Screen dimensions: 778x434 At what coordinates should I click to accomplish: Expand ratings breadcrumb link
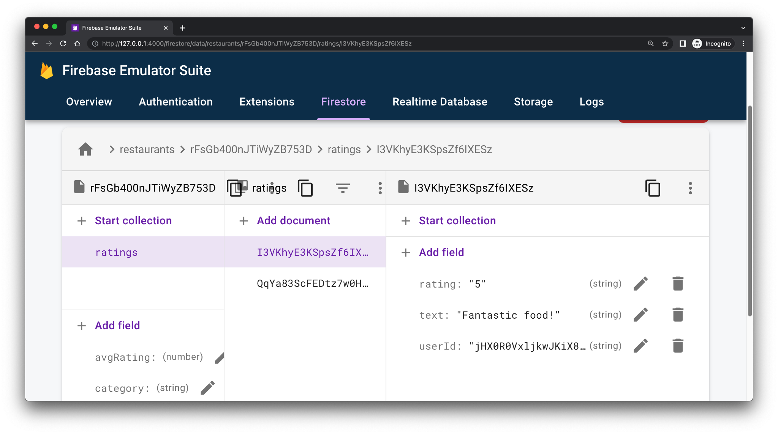344,149
